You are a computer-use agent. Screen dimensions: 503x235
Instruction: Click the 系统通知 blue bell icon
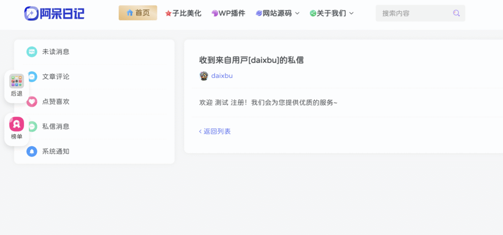click(32, 151)
